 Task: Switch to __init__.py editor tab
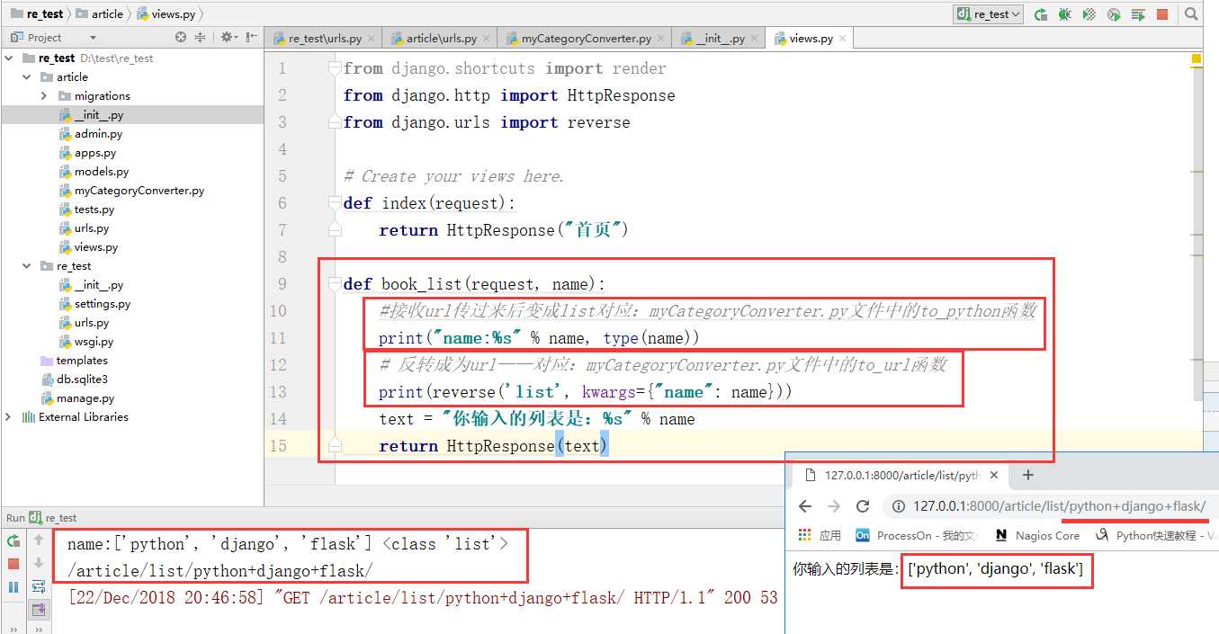(x=718, y=39)
